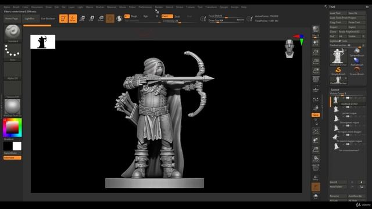This screenshot has height=209, width=372.
Task: Click the head camera orientation widget
Action: (289, 49)
